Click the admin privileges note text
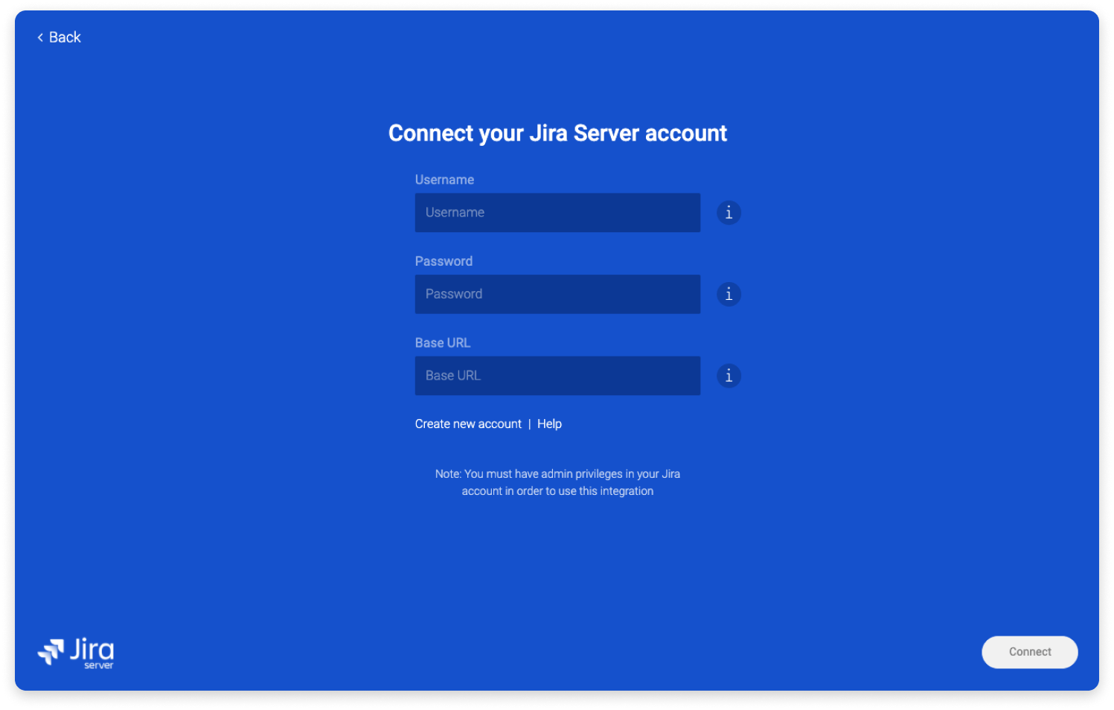 tap(557, 482)
